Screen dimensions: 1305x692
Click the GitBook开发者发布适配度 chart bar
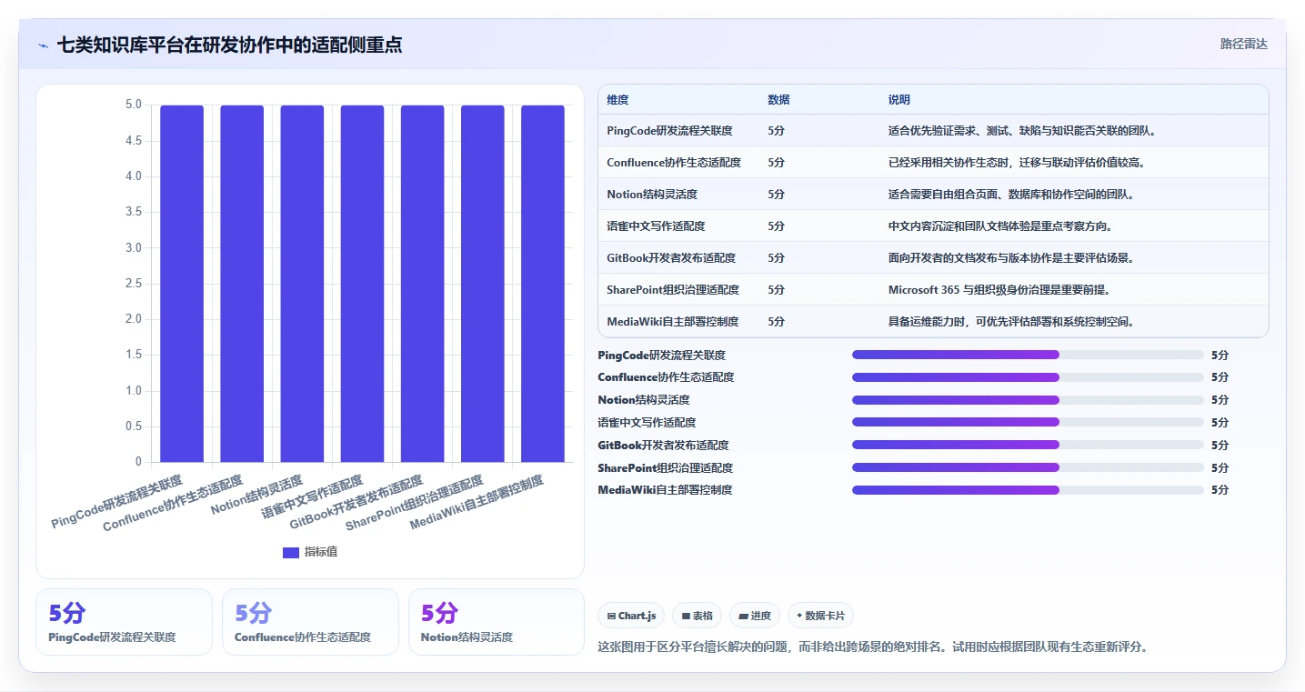tap(423, 284)
